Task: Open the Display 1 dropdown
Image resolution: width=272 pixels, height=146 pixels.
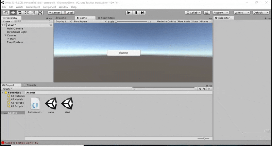Action: 63,21
